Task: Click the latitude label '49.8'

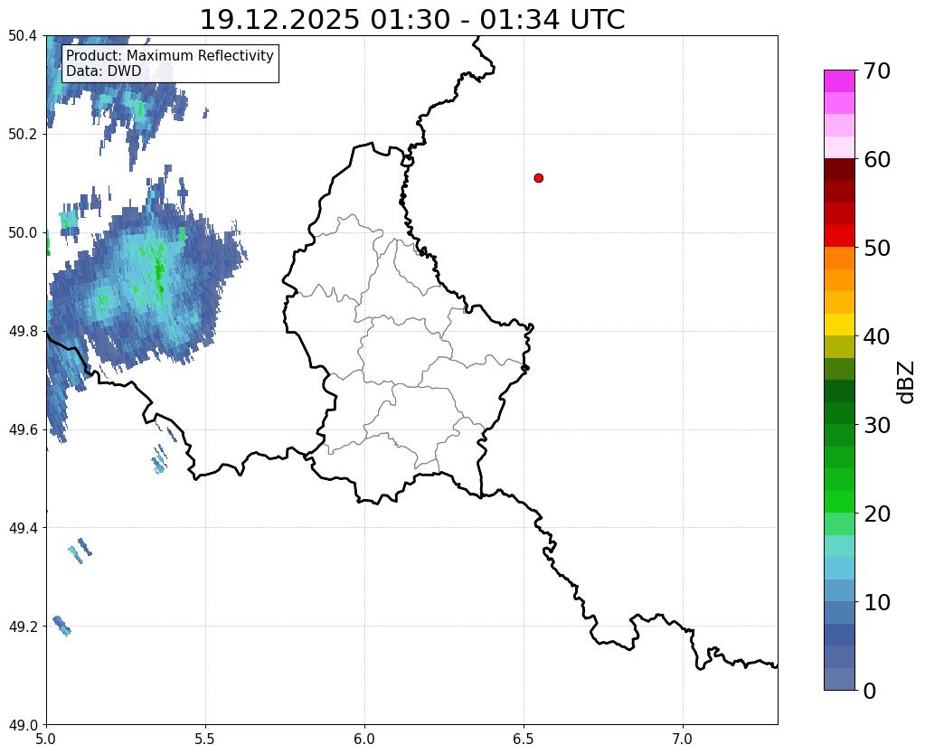Action: (x=23, y=332)
